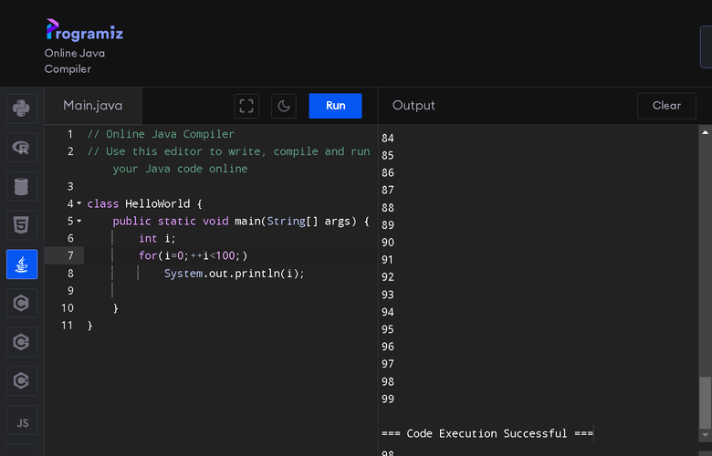Select the Main.java tab
The height and width of the screenshot is (456, 712).
pyautogui.click(x=93, y=106)
